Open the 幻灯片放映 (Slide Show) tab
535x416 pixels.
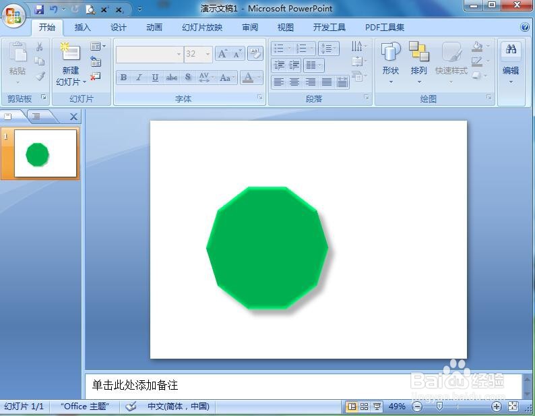(x=202, y=28)
